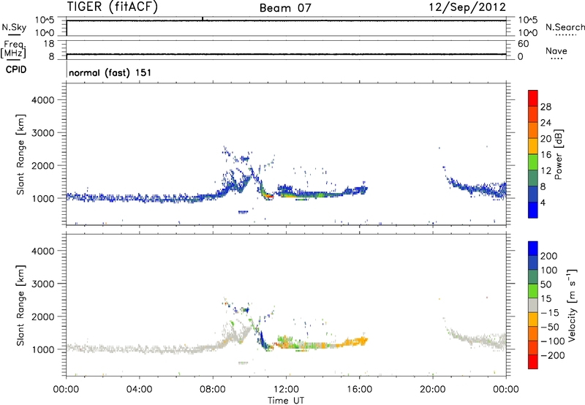Click the noise spike marker in N.Sky panel

click(203, 19)
